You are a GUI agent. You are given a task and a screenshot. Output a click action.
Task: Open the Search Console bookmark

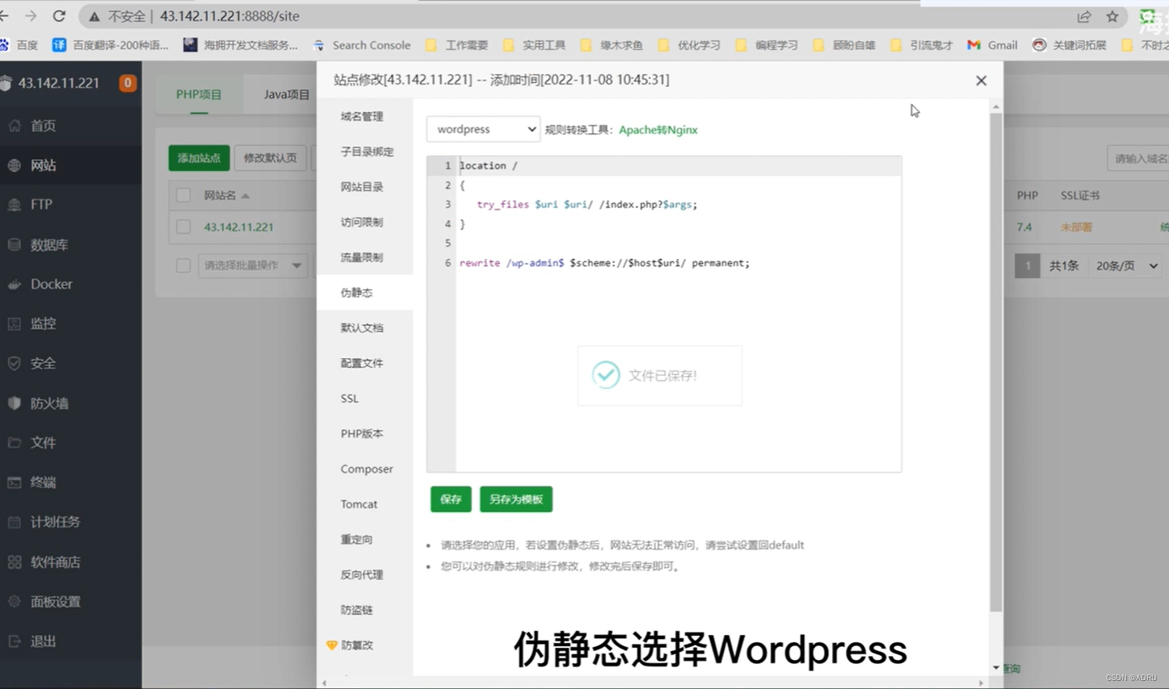362,45
